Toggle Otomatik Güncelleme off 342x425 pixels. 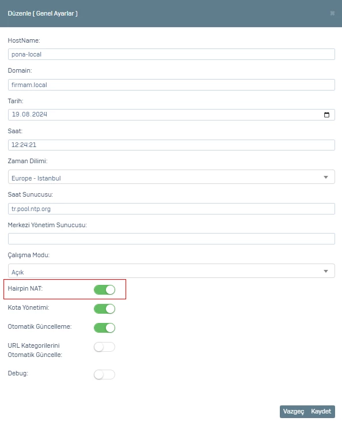(104, 328)
